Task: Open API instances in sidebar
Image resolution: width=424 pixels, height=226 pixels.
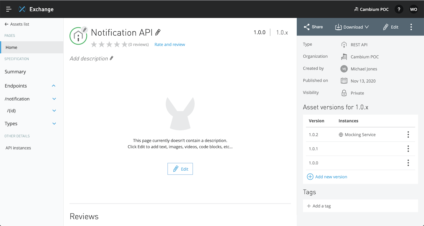Action: [18, 148]
